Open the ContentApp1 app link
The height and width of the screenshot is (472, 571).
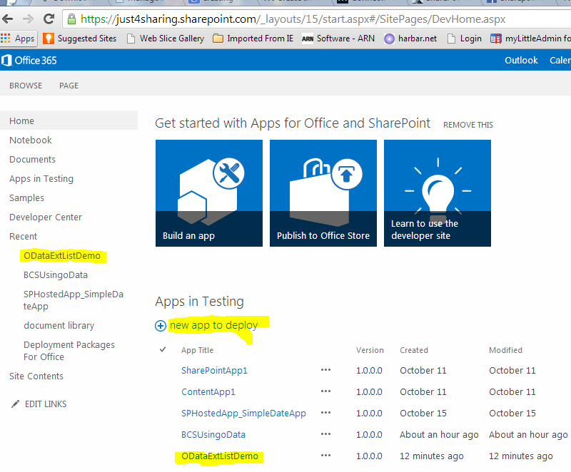208,391
